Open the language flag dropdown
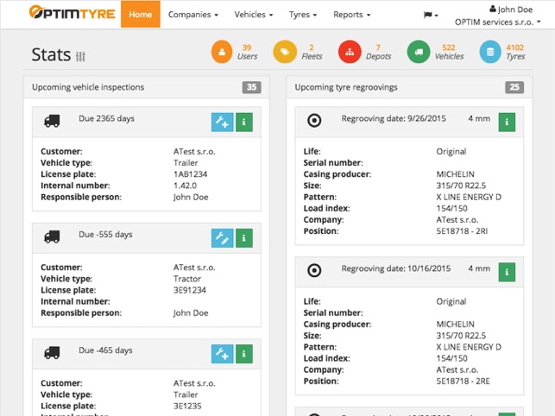This screenshot has height=416, width=555. 431,15
